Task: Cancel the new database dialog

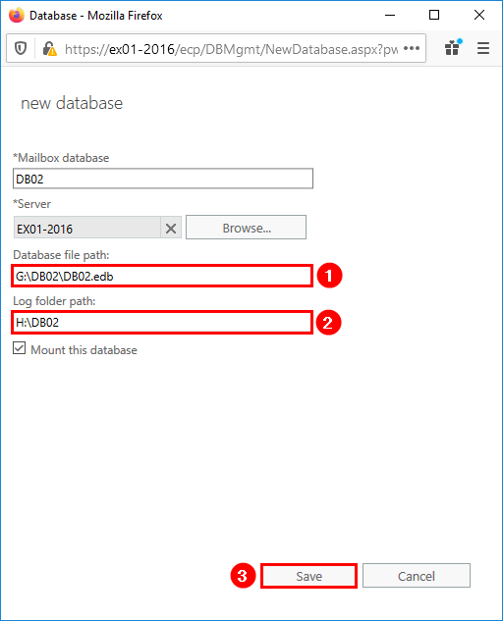Action: 417,576
